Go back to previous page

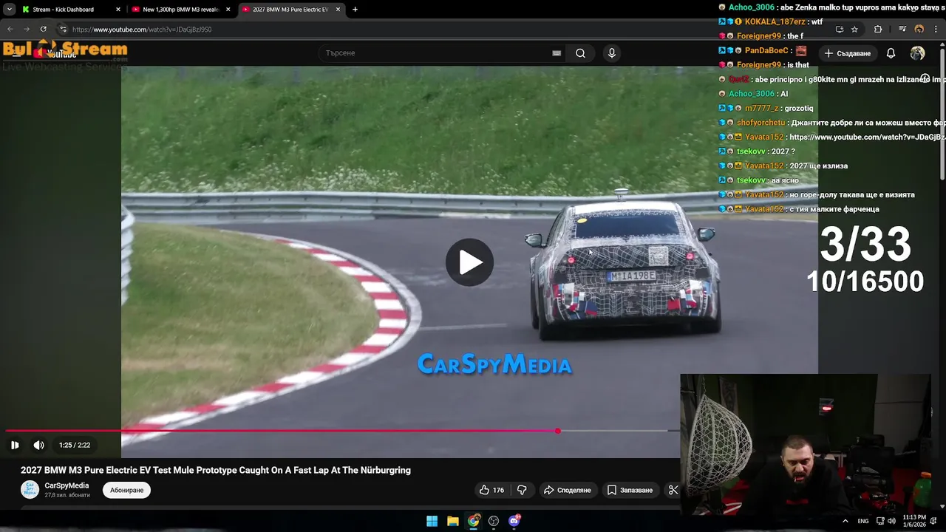10,30
